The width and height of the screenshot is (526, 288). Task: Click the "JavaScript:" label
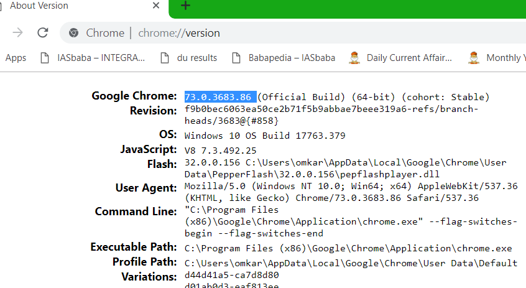pyautogui.click(x=149, y=149)
